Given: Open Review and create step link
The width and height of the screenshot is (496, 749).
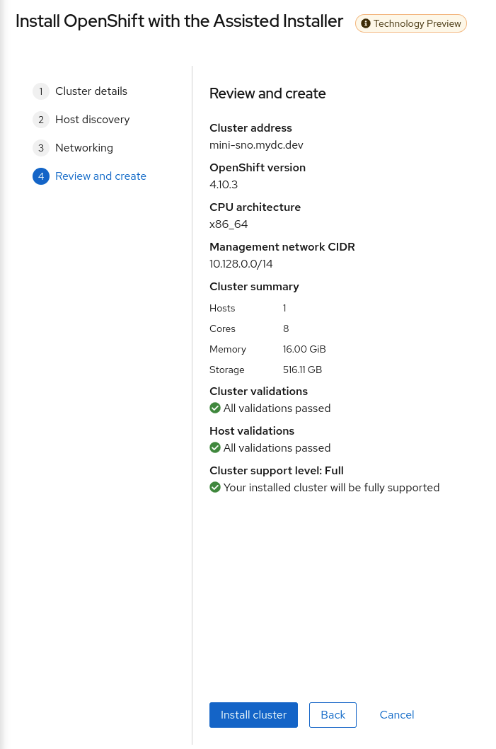Looking at the screenshot, I should coord(100,176).
